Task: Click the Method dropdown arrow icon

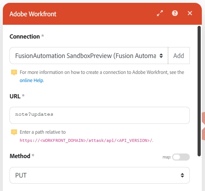Action: point(182,175)
